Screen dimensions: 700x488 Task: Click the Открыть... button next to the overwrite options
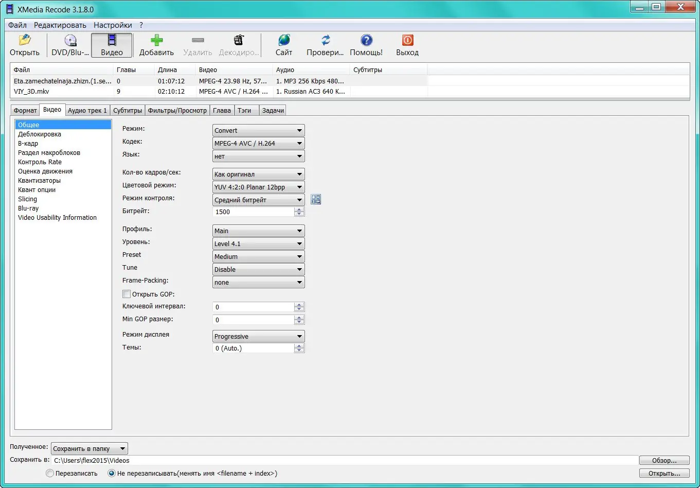[x=664, y=473]
